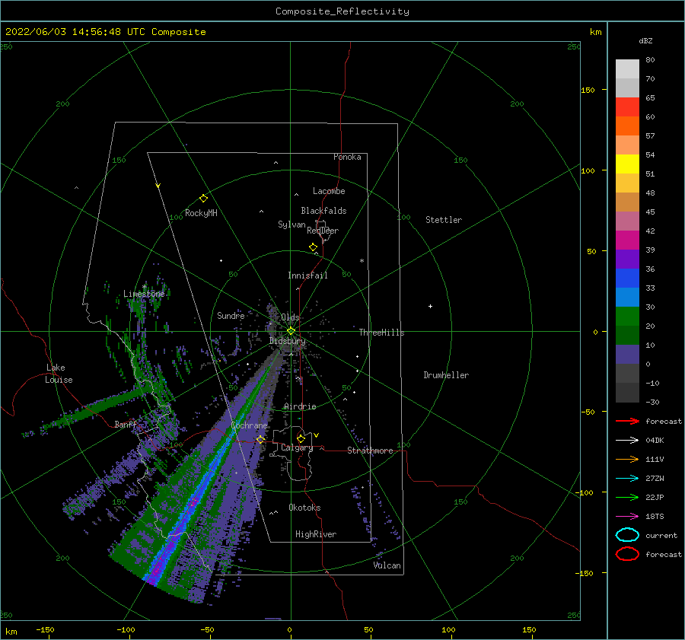Click the green 22JP arrow icon
The width and height of the screenshot is (685, 640).
point(627,497)
